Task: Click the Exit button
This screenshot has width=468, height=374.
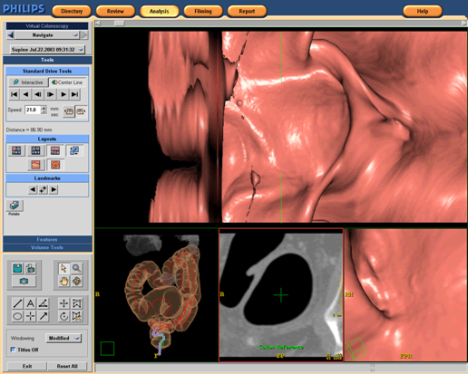Action: coord(27,366)
